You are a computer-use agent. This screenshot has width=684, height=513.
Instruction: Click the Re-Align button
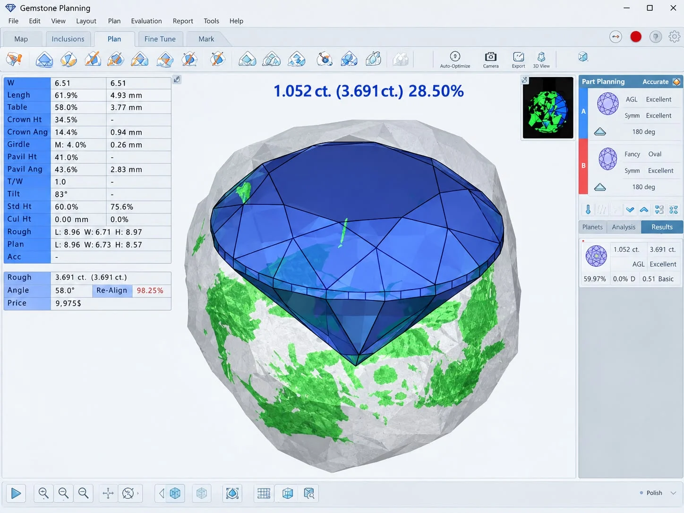point(112,291)
